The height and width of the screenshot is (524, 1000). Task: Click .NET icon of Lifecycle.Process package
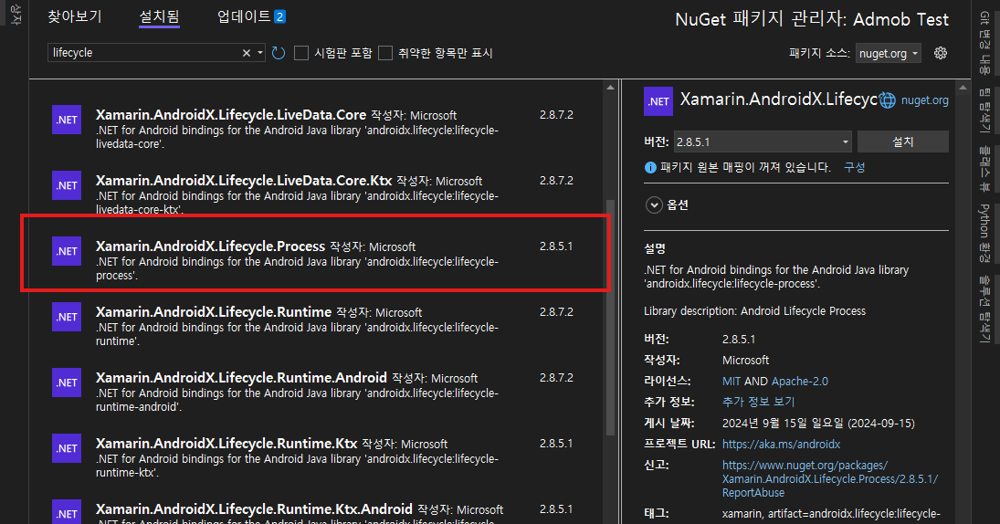pyautogui.click(x=67, y=251)
